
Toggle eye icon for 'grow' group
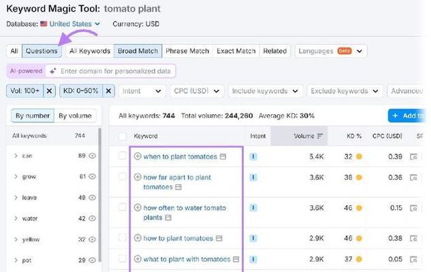93,177
